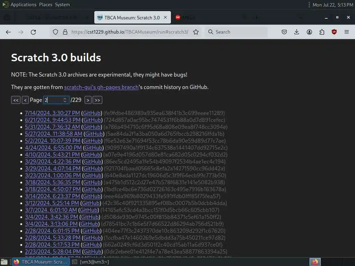Image resolution: width=355 pixels, height=266 pixels.
Task: Open the Applications menu
Action: tap(23, 5)
